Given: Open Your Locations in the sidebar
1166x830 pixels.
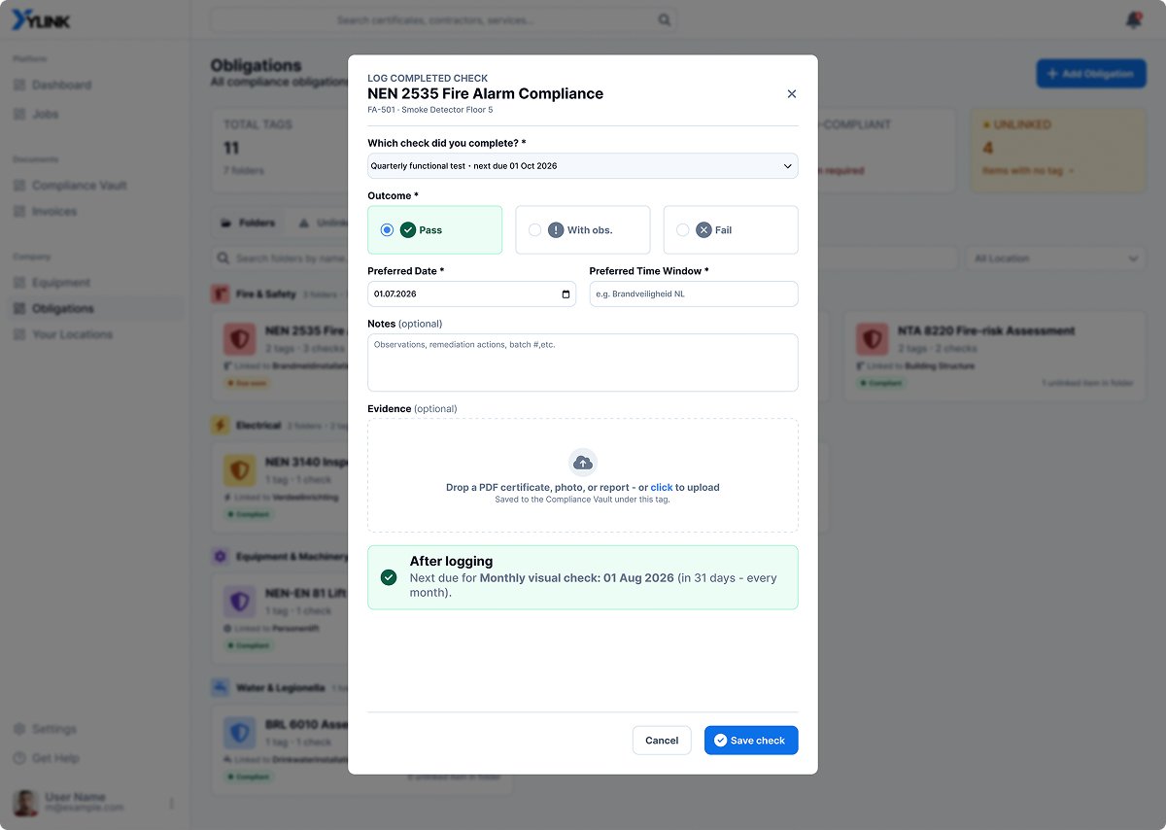Looking at the screenshot, I should click(x=72, y=335).
